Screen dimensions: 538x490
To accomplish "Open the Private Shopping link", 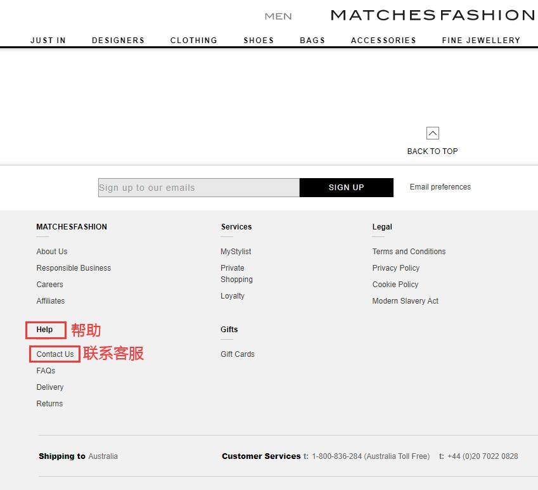I will click(236, 274).
